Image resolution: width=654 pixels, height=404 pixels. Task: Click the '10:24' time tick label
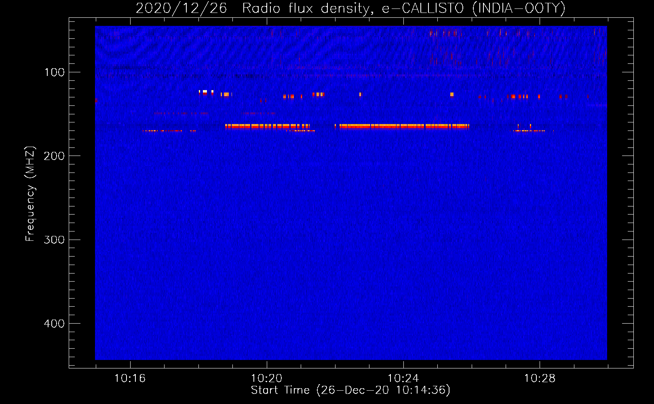tap(403, 378)
